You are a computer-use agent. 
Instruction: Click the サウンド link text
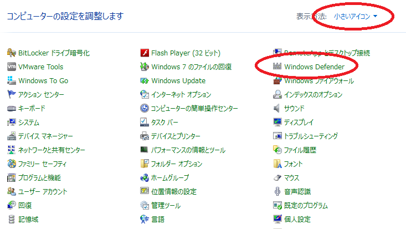tap(294, 109)
